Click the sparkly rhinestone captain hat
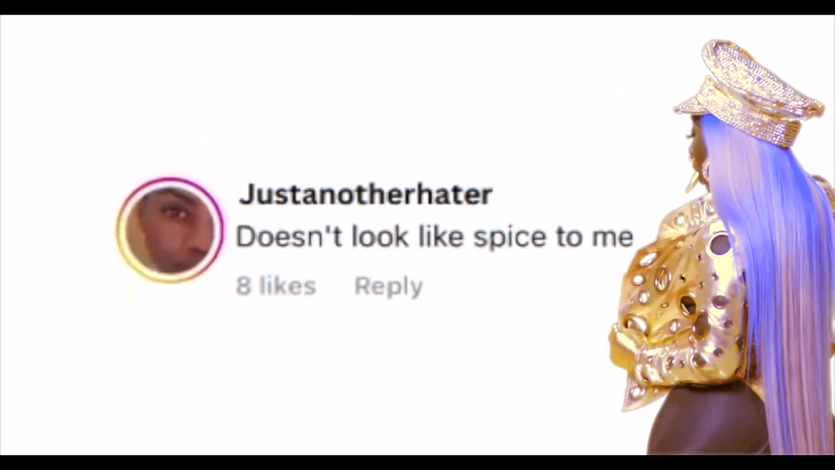Image resolution: width=835 pixels, height=470 pixels. tap(750, 91)
